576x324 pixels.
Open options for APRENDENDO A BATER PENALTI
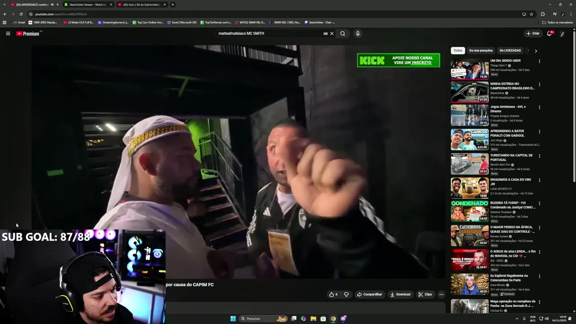click(x=539, y=132)
